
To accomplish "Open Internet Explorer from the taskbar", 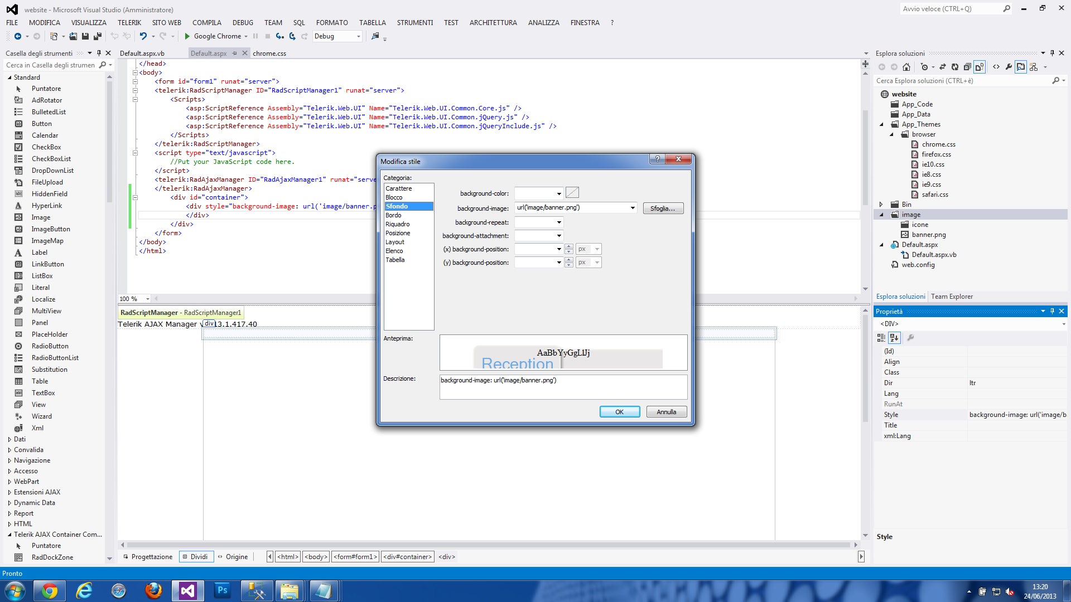I will (84, 591).
